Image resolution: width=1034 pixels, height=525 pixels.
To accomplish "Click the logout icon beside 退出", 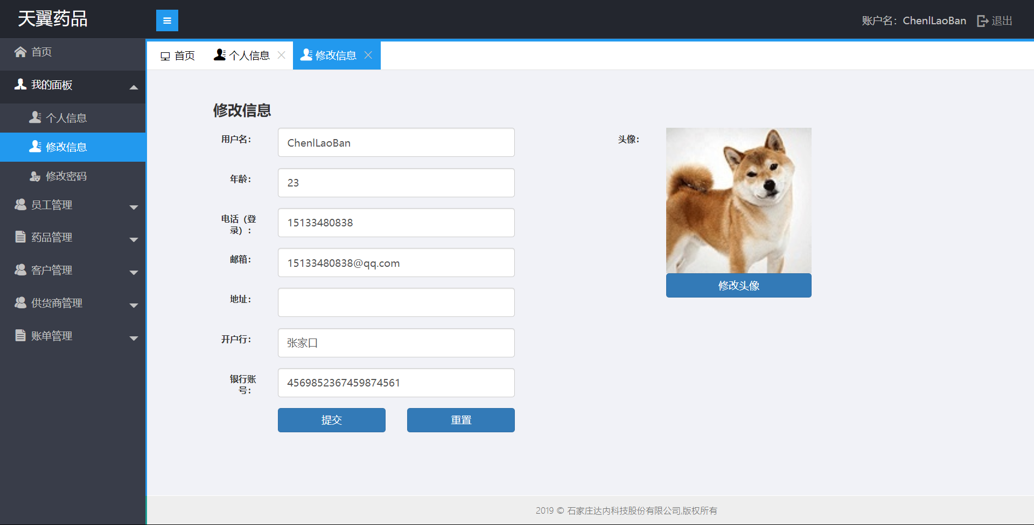I will [982, 21].
